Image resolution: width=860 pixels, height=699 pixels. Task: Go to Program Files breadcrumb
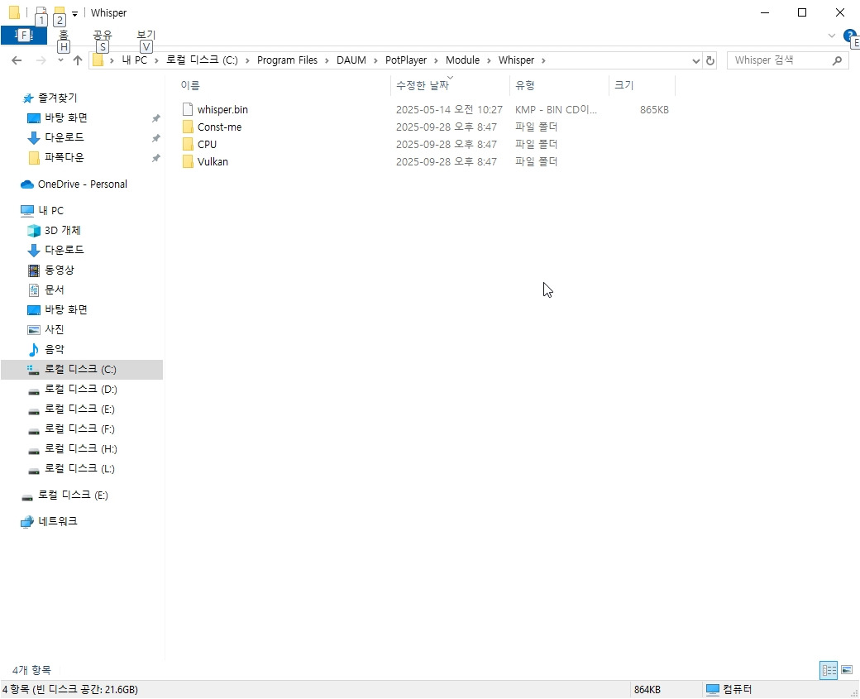[287, 60]
